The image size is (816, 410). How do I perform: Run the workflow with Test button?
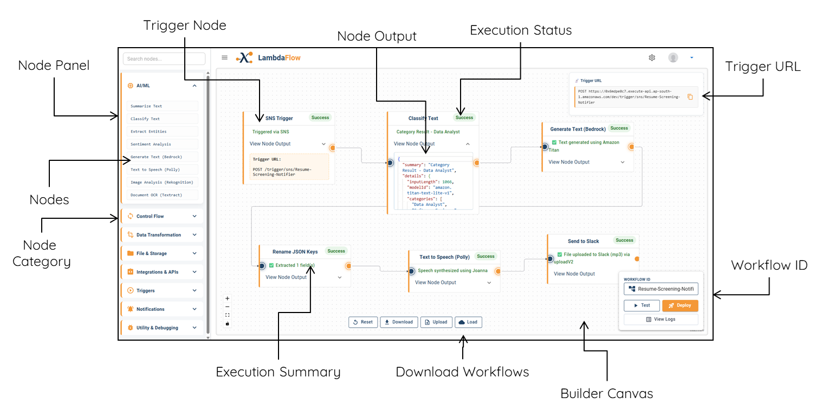click(642, 305)
